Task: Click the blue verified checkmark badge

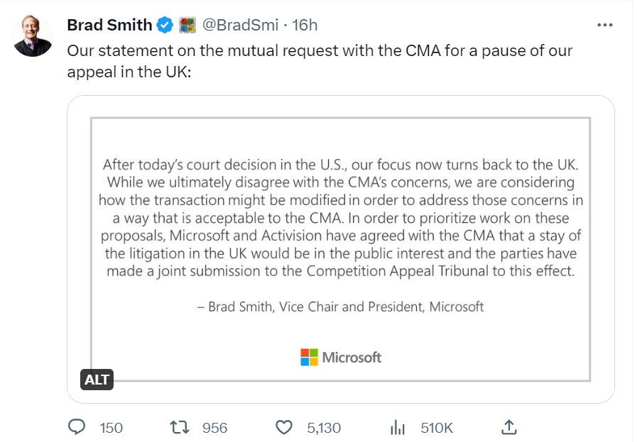Action: pos(165,25)
